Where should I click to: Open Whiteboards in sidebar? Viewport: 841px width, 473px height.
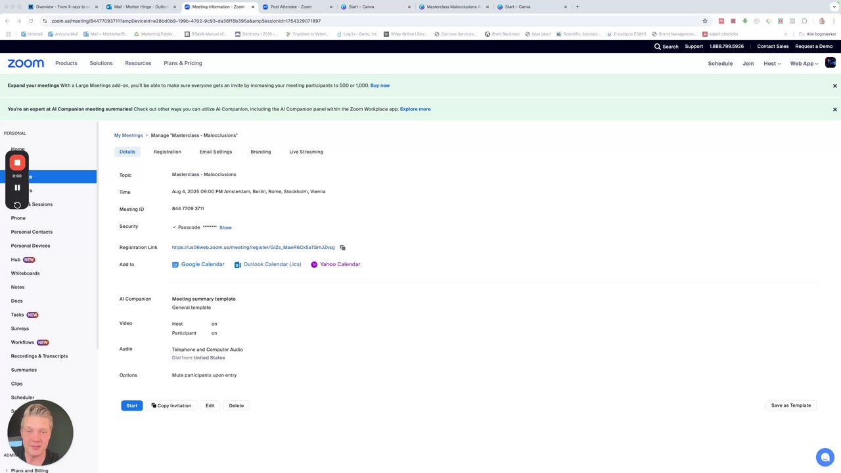click(25, 273)
